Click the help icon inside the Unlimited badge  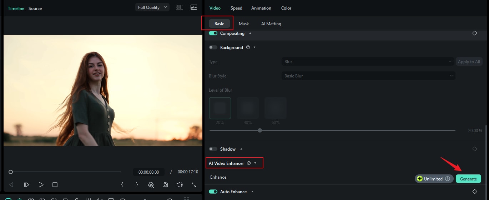448,179
